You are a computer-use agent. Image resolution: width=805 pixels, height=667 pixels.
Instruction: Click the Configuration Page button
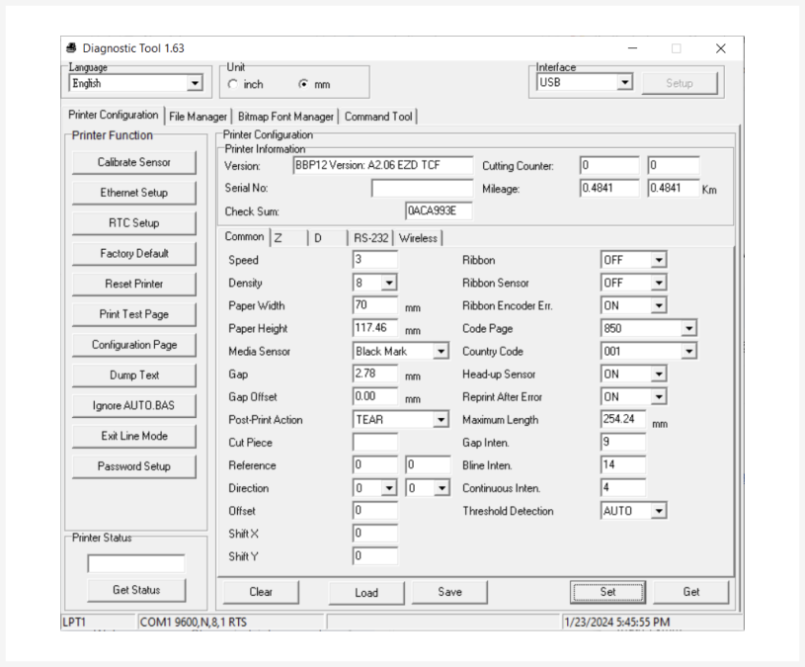134,345
